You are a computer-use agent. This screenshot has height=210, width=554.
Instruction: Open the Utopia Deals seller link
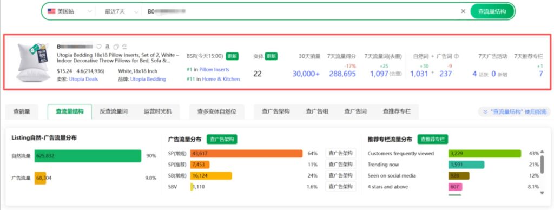point(83,79)
